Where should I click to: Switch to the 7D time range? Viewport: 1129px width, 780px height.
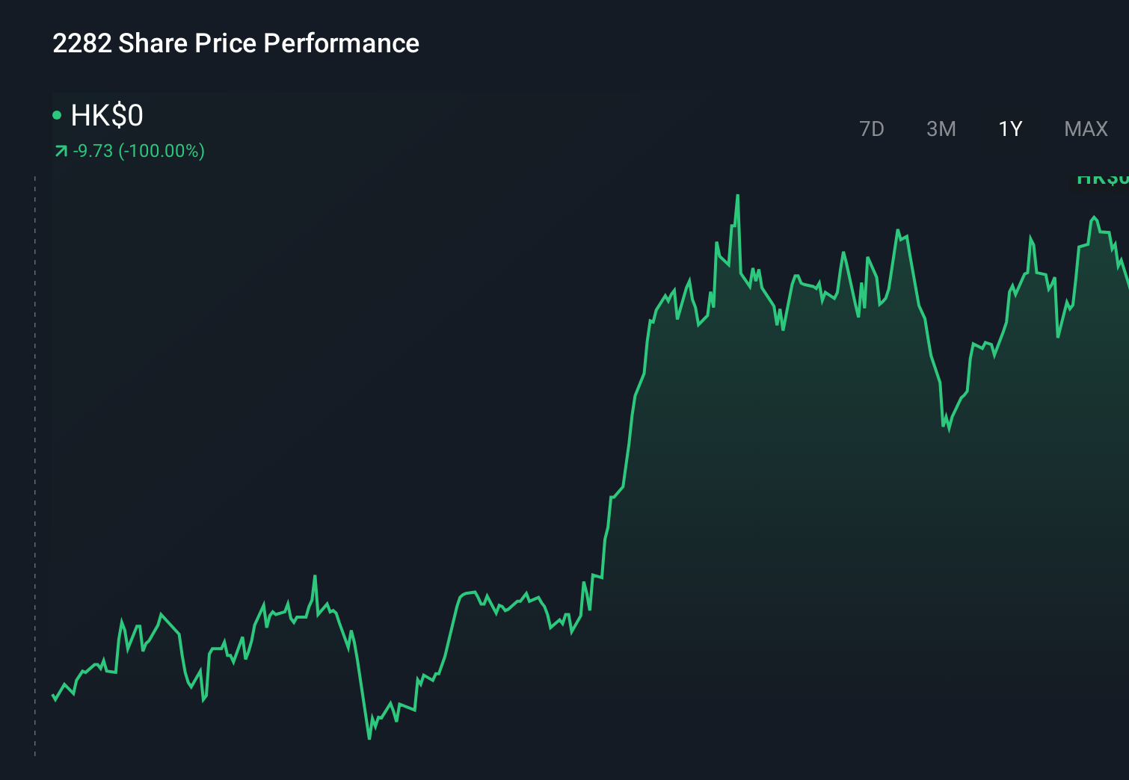pyautogui.click(x=873, y=129)
